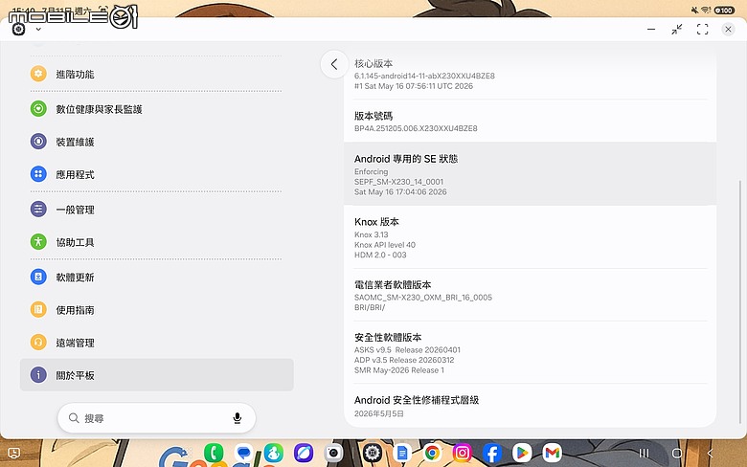The image size is (747, 467).
Task: Tap the recents navigation button
Action: pyautogui.click(x=645, y=453)
